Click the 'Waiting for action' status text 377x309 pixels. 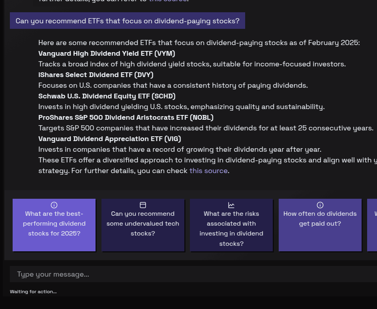pyautogui.click(x=33, y=292)
